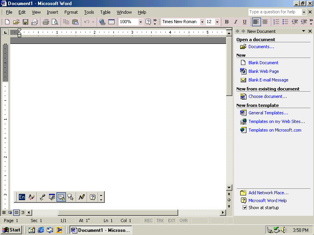Click the horizontal scrollbar thumb

point(118,212)
